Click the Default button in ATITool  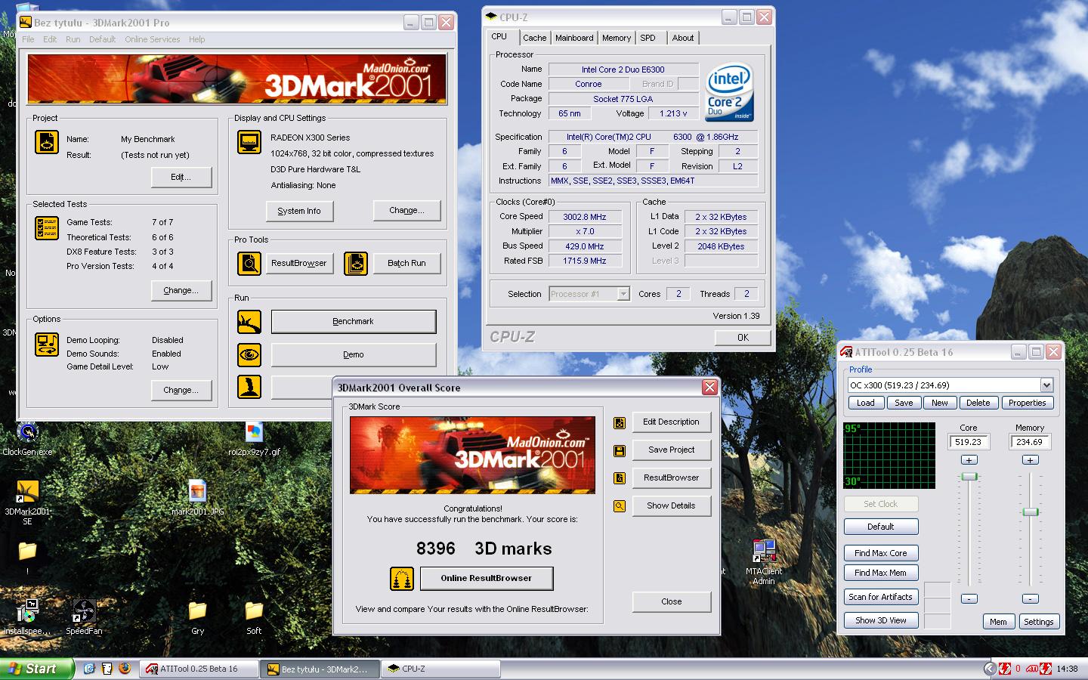coord(881,527)
